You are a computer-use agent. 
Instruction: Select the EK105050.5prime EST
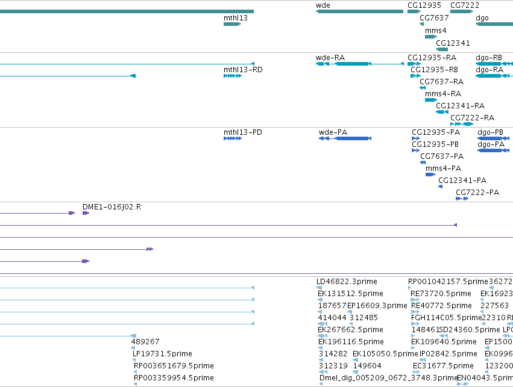click(x=355, y=360)
